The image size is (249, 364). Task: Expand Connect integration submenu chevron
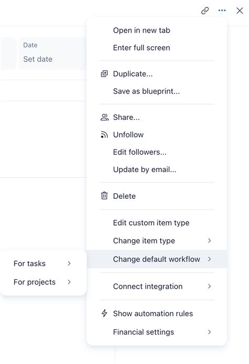click(210, 286)
